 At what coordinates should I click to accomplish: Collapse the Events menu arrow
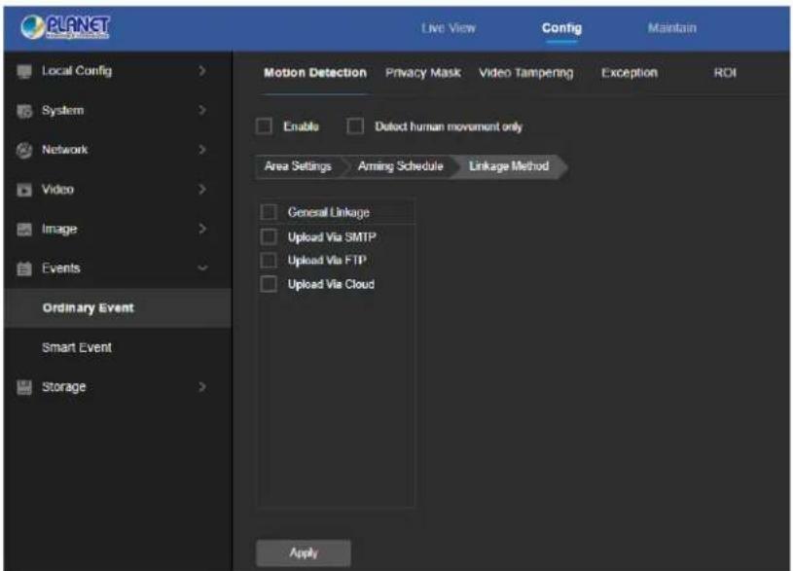point(202,268)
